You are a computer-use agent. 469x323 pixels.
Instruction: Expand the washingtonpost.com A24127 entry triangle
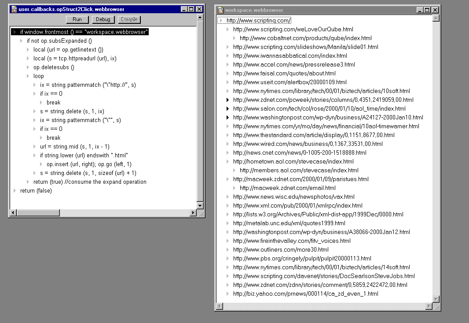[x=228, y=118]
